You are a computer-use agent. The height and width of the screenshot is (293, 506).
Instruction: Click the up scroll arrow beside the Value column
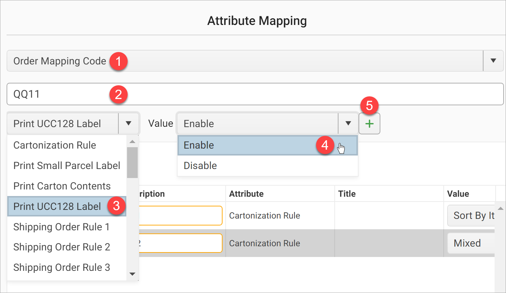point(501,208)
